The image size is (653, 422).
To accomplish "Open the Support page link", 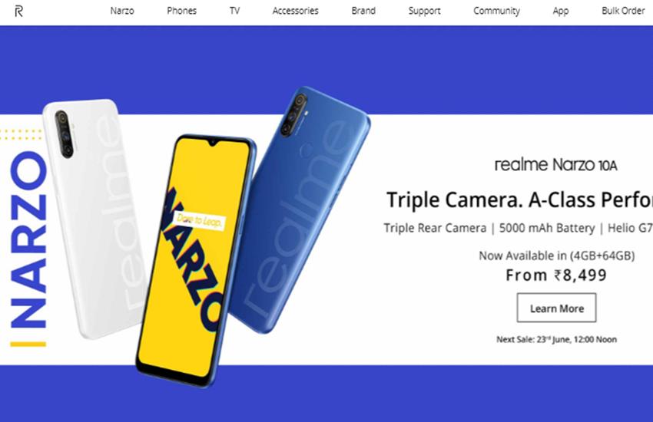I will [x=424, y=11].
